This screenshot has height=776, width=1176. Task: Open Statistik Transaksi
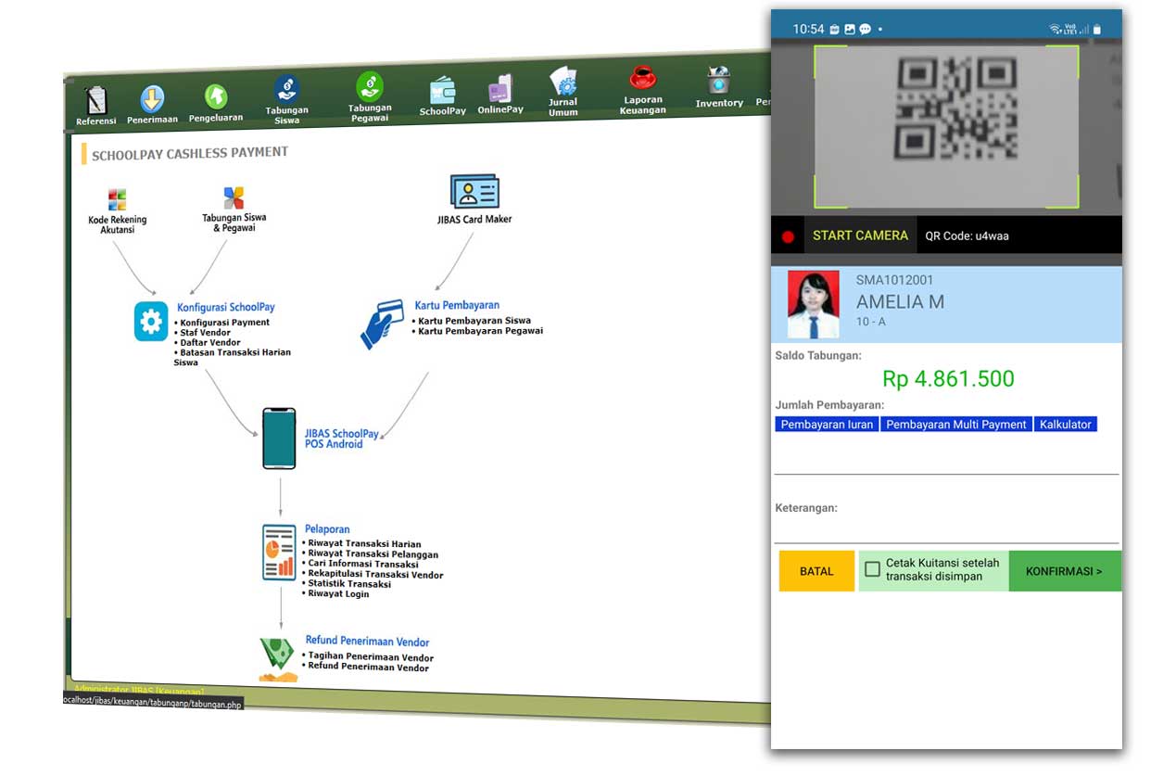pos(348,584)
